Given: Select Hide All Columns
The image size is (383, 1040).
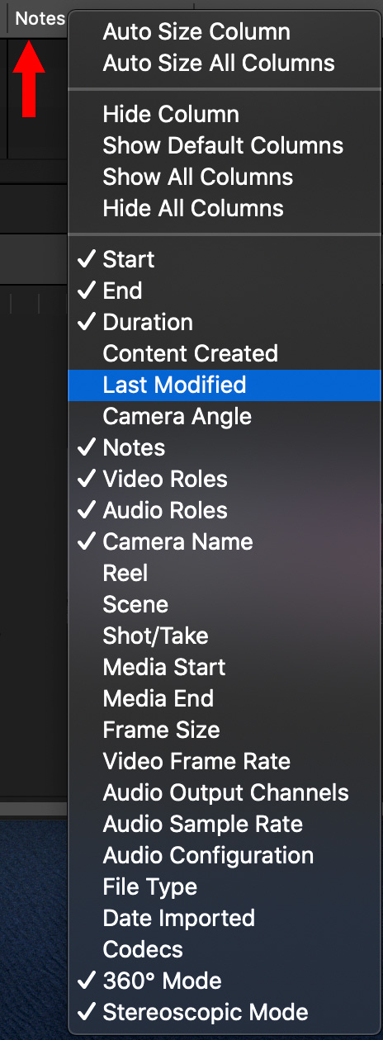Looking at the screenshot, I should [225, 209].
